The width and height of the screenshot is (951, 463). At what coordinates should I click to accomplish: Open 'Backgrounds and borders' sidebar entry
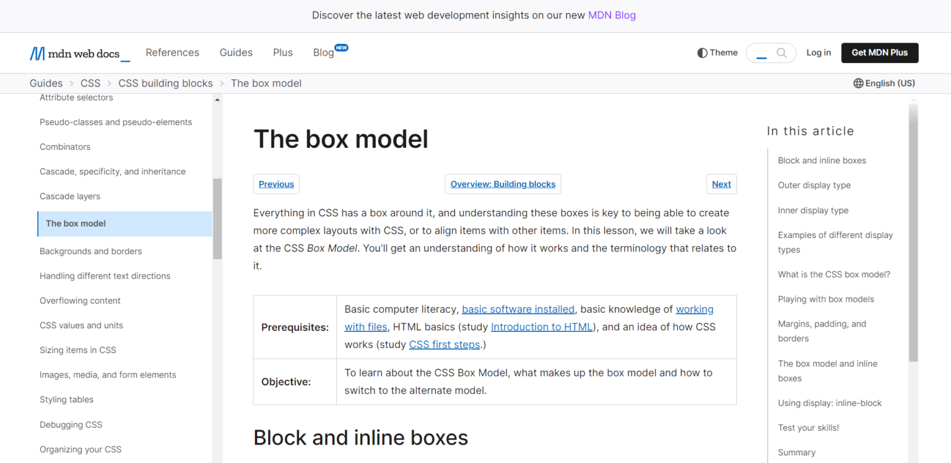pos(90,251)
